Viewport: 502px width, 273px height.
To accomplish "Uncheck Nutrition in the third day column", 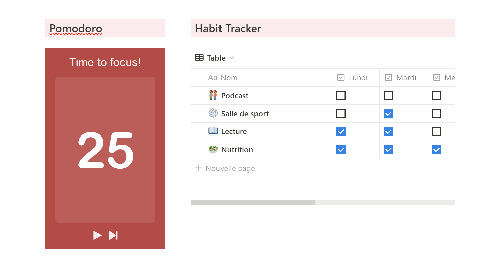I will click(437, 150).
